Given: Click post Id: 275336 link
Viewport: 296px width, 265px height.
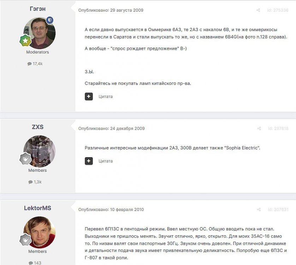Looking at the screenshot, I should [278, 10].
